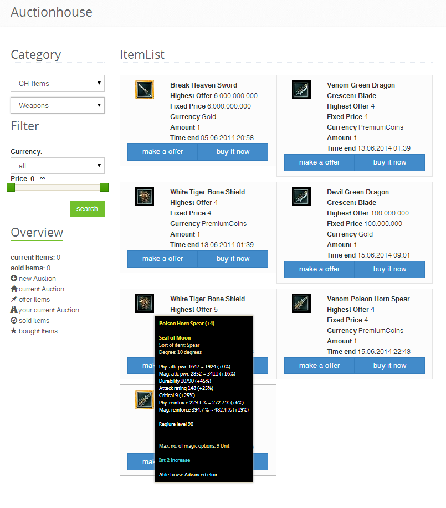Click the gold-framed spear icon in the last card

pyautogui.click(x=145, y=400)
